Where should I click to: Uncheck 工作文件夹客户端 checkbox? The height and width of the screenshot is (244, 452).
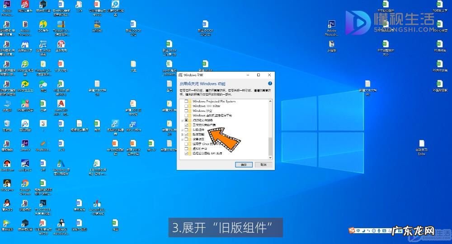click(186, 125)
